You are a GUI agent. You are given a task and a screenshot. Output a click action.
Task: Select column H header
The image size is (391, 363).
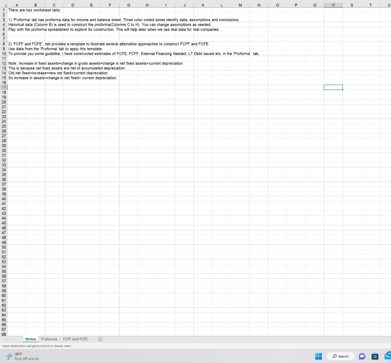click(147, 5)
